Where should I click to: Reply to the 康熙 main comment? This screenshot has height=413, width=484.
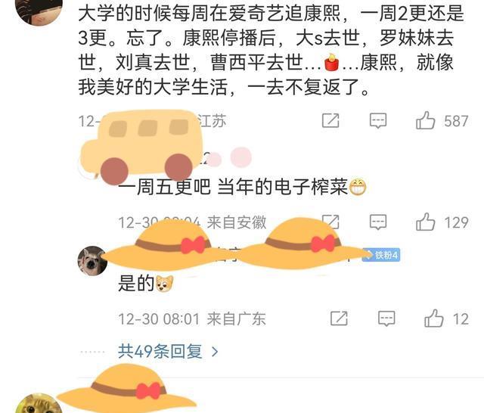tap(378, 120)
